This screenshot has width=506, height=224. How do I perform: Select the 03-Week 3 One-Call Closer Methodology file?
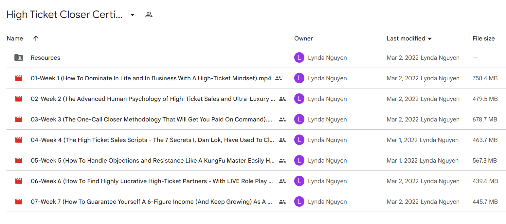tap(152, 120)
